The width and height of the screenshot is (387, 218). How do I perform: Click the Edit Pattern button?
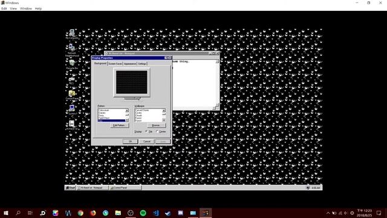[120, 125]
